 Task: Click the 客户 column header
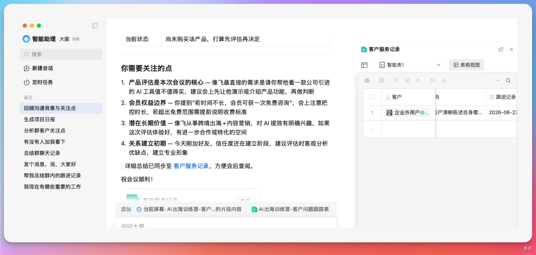(408, 97)
